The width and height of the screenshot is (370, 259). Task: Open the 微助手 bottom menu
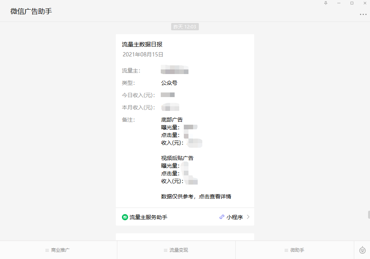294,250
